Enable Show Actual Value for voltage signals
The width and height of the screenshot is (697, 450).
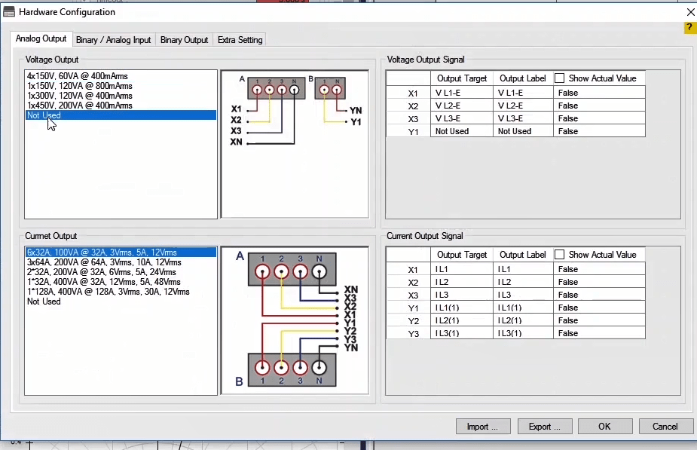pos(560,78)
